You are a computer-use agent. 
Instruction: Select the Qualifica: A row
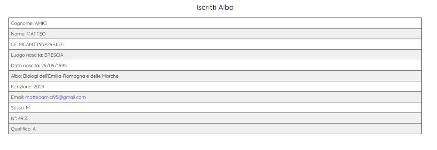[x=215, y=129]
